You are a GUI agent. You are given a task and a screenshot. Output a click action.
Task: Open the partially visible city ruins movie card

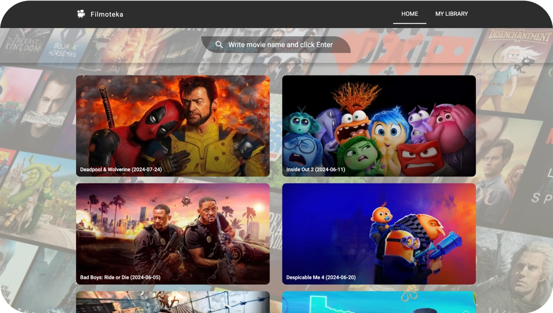pos(173,302)
